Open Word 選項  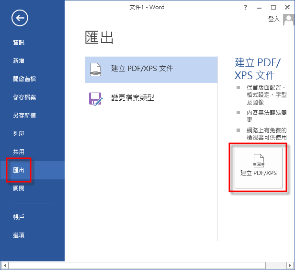[x=19, y=235]
